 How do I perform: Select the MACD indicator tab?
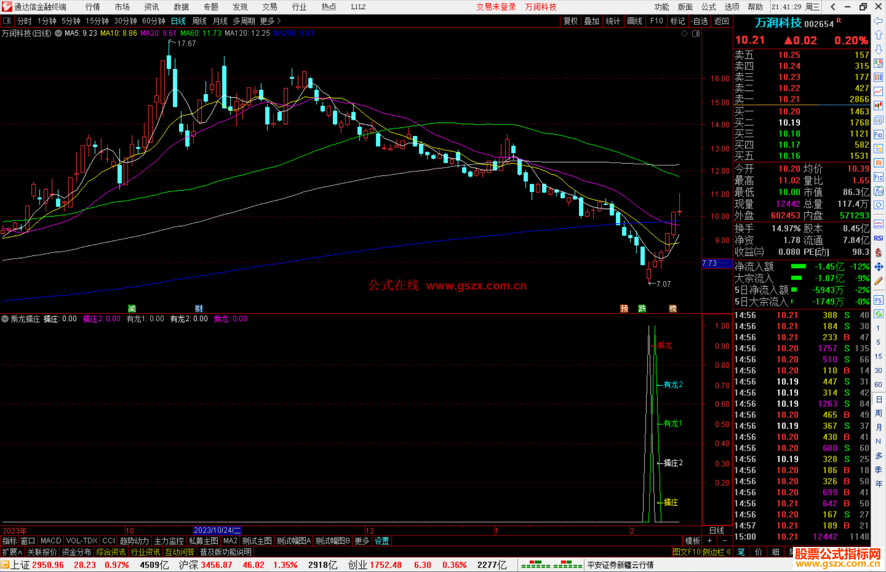point(51,541)
